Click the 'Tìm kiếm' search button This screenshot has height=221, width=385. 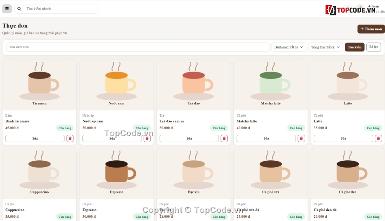click(x=355, y=47)
